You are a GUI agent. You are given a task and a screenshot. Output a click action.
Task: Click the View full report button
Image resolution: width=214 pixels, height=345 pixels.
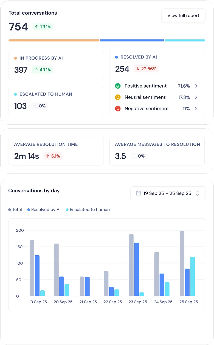(183, 16)
